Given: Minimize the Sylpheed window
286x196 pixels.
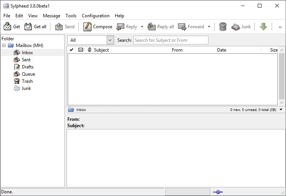Looking at the screenshot, I should [x=243, y=6].
